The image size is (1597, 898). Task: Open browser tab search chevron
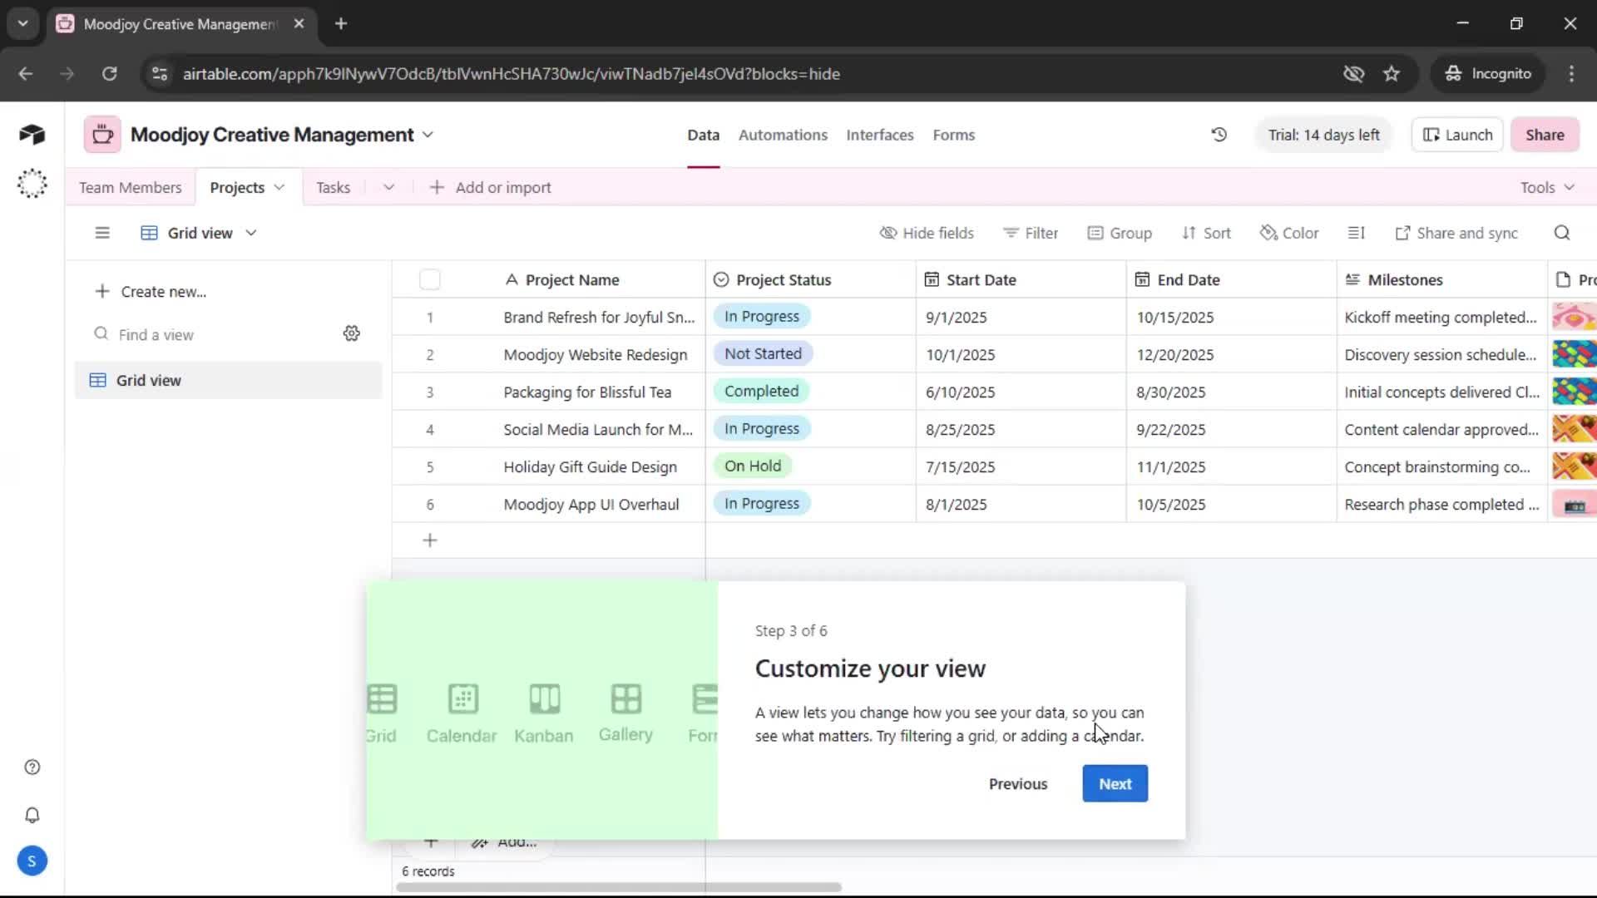tap(22, 24)
